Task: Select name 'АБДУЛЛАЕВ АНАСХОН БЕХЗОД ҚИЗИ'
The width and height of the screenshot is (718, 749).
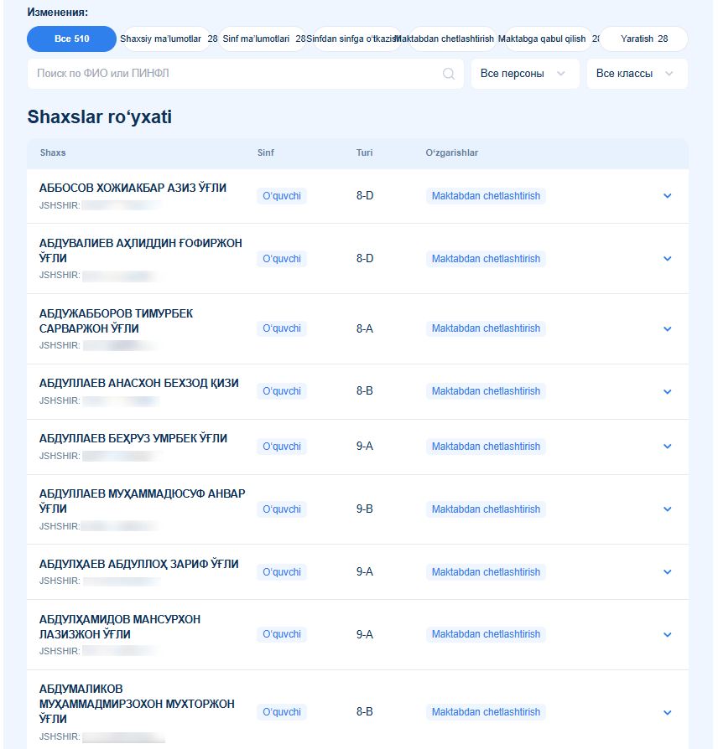Action: tap(138, 383)
